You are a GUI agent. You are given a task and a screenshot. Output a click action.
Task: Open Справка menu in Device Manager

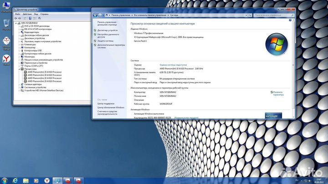click(44, 14)
